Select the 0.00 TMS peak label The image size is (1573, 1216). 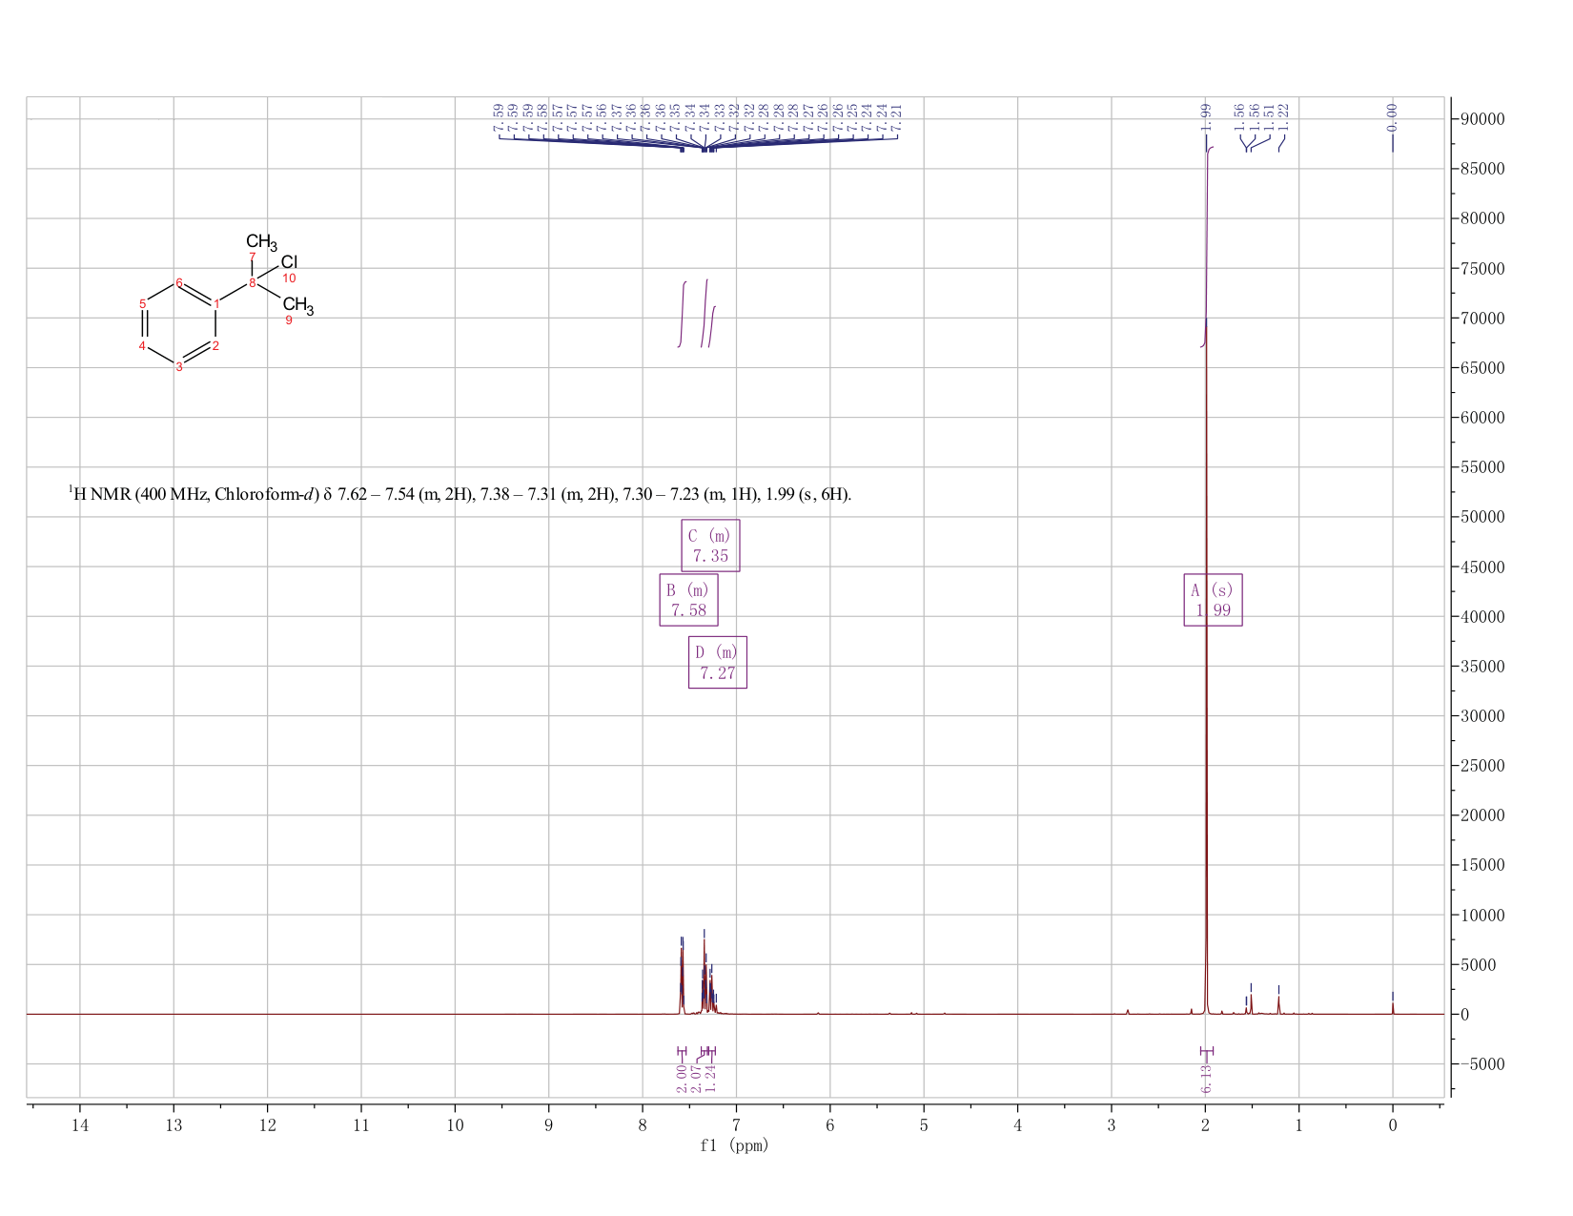click(1392, 116)
